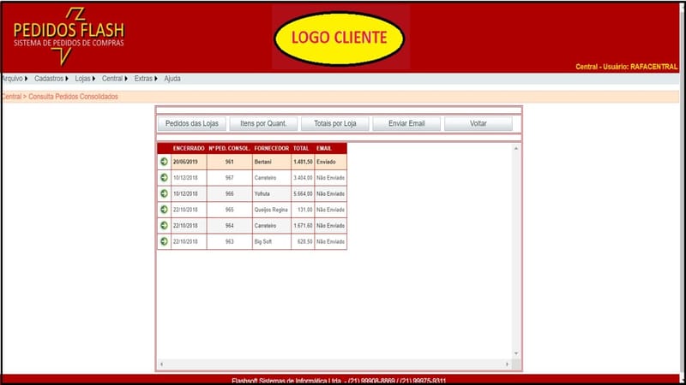
Task: Click the table's vertical scrollbar down arrow
Action: pyautogui.click(x=516, y=352)
